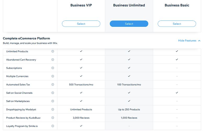Select the Business VIP plan
Image resolution: width=204 pixels, height=133 pixels.
(81, 24)
